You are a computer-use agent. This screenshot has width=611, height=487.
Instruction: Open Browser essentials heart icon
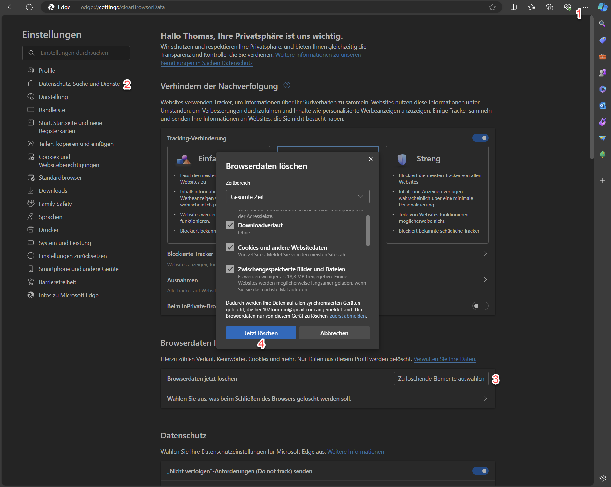568,7
